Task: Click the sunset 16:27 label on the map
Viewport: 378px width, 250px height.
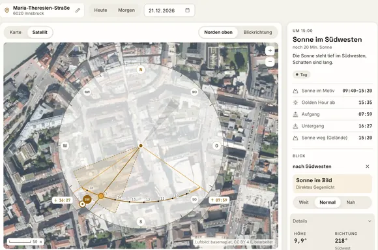Action: pyautogui.click(x=63, y=200)
